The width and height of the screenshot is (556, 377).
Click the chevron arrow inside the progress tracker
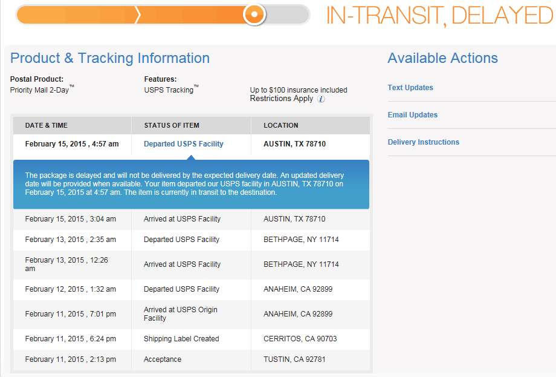point(138,15)
